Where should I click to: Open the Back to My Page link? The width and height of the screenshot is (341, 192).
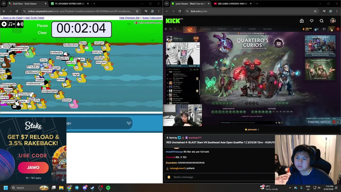point(12,18)
